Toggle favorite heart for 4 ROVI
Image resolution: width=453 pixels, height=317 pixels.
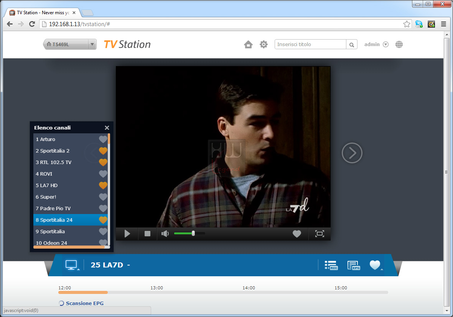click(x=103, y=174)
